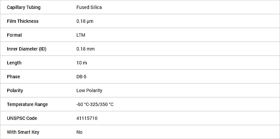Image resolution: width=280 pixels, height=139 pixels.
Task: Click the Inner Diameter (ID) label
Action: [x=26, y=49]
